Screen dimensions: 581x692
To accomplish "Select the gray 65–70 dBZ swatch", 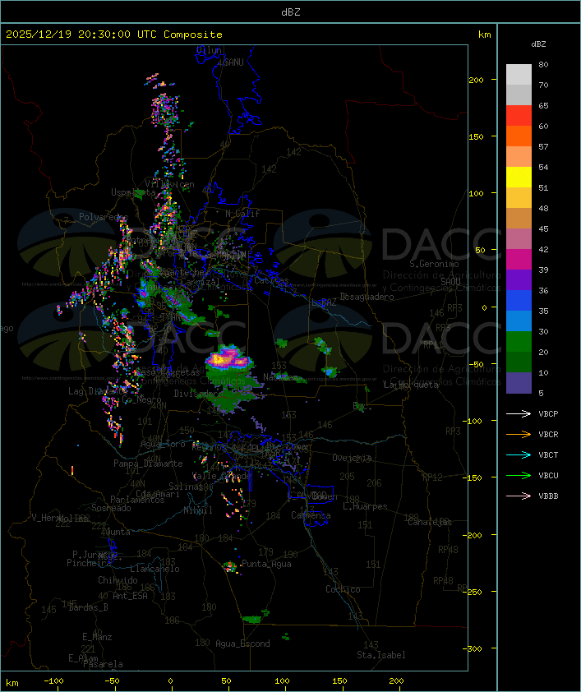I will pos(519,95).
